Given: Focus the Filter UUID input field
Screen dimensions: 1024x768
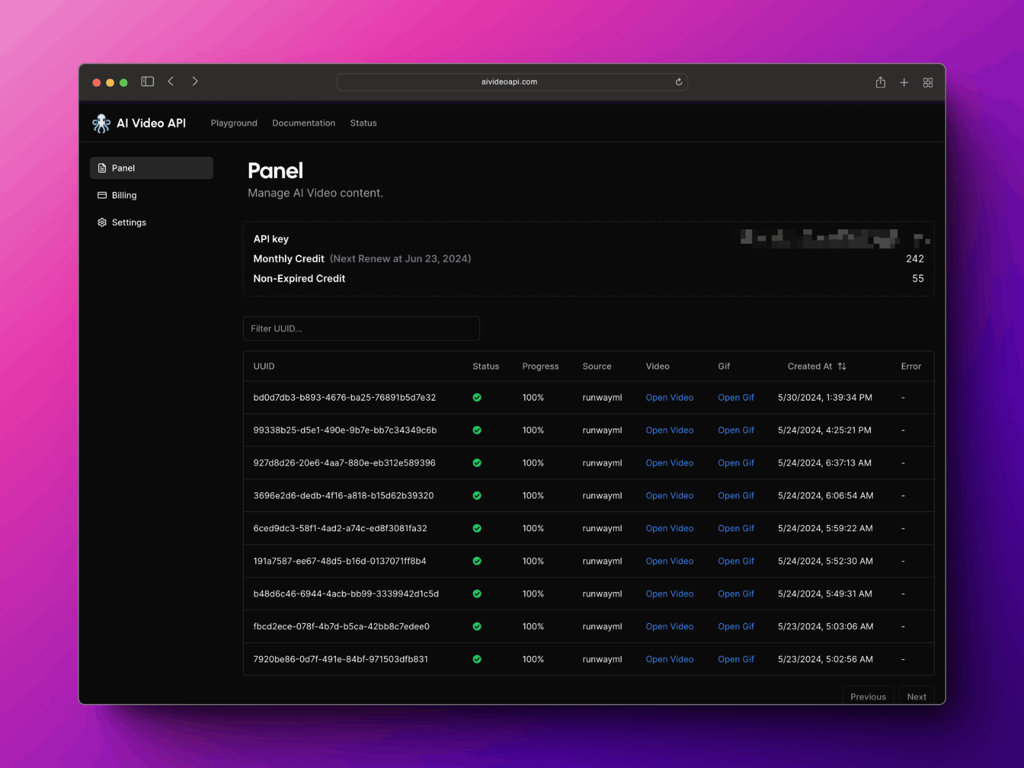Looking at the screenshot, I should (x=361, y=329).
